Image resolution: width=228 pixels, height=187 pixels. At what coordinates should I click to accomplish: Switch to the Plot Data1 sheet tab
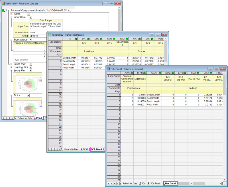click(x=170, y=184)
